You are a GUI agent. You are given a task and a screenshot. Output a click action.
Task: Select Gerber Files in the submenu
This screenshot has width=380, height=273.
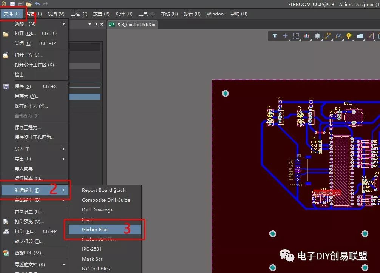(105, 230)
